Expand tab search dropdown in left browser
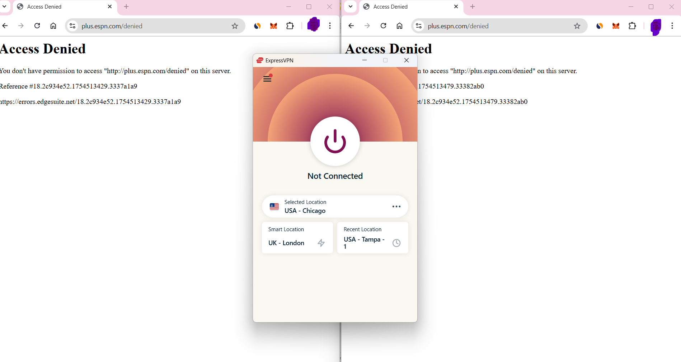The image size is (681, 362). point(5,6)
